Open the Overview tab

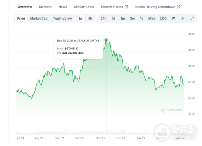[25, 7]
